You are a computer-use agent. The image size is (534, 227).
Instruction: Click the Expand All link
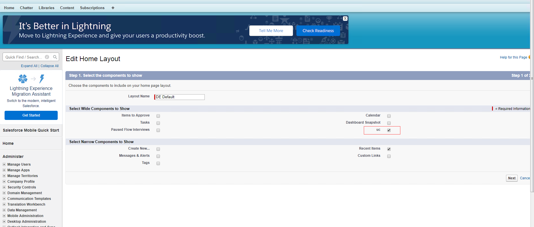(x=29, y=66)
